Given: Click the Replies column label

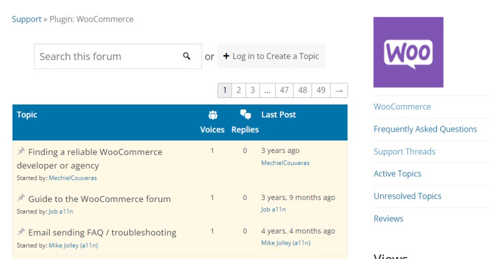Looking at the screenshot, I should pyautogui.click(x=245, y=130).
